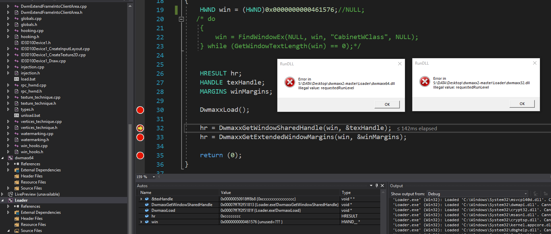Click OK in the dwmaxx64.dll RunDLL dialog
Viewport: 551px width, 234px height.
click(387, 104)
